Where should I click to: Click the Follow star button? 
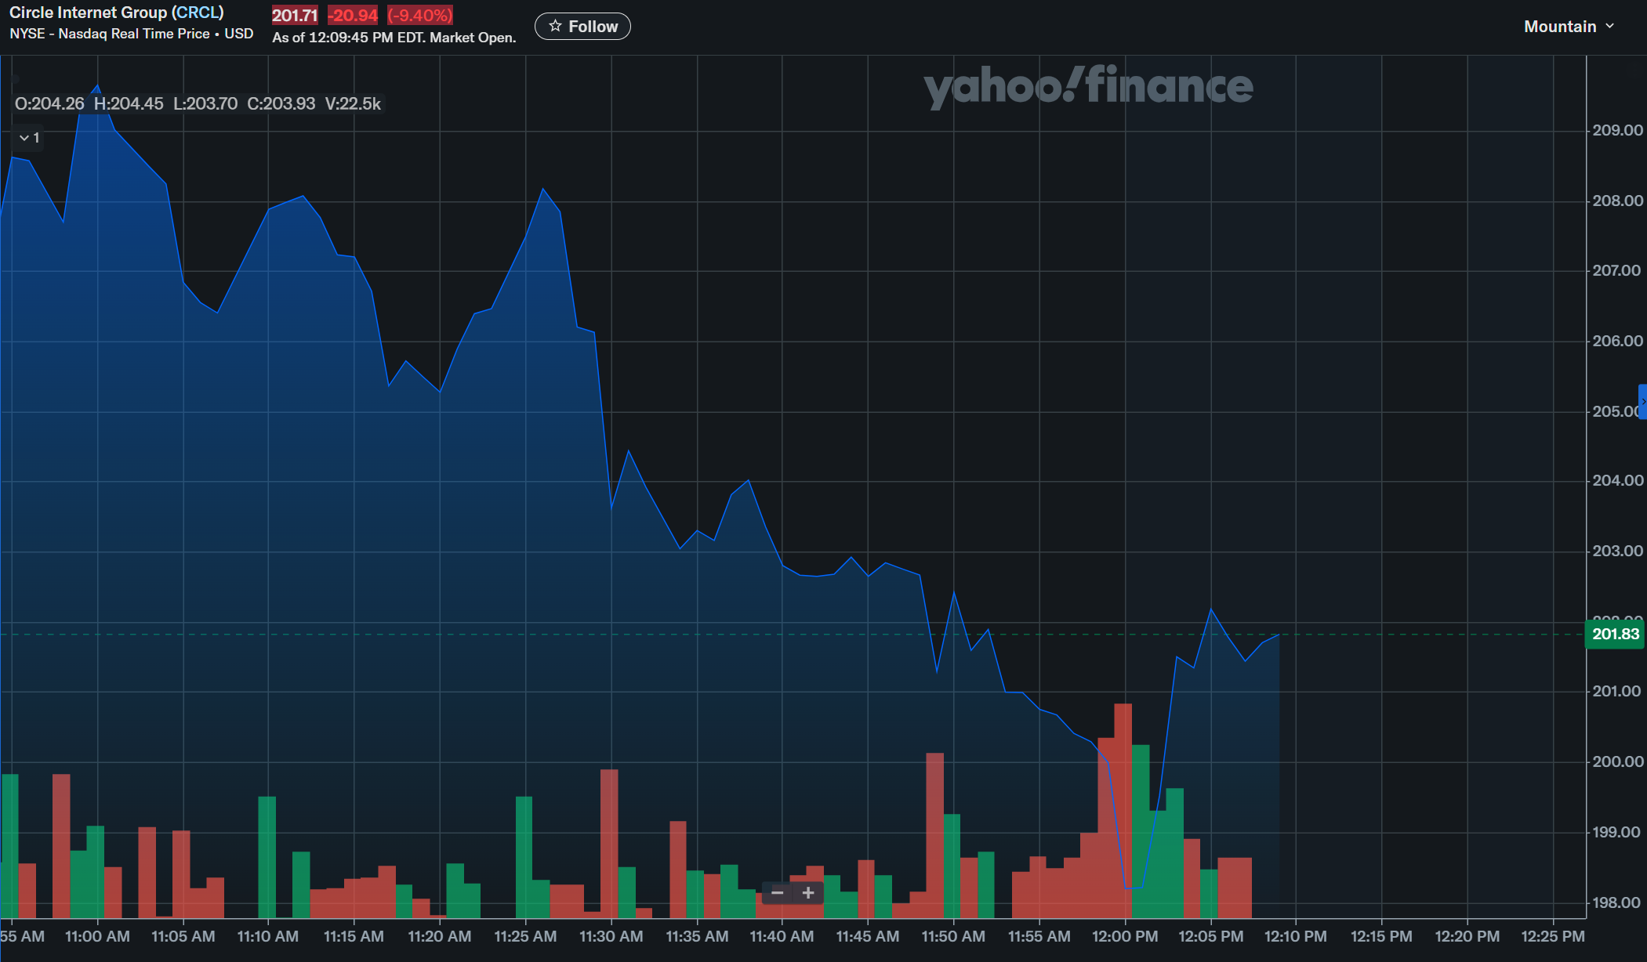click(582, 27)
